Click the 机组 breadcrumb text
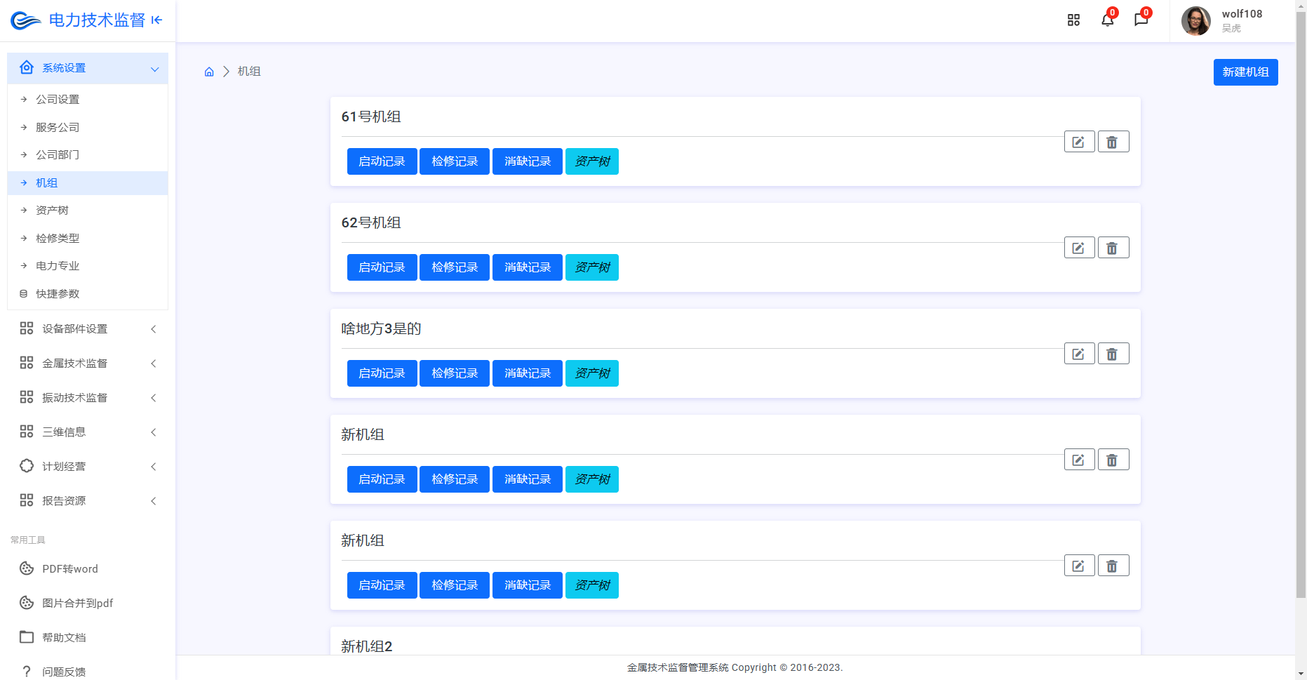Screen dimensions: 1307x680 pyautogui.click(x=249, y=72)
